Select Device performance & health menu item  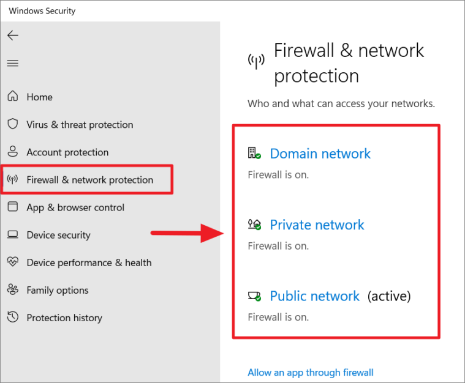[x=89, y=262]
